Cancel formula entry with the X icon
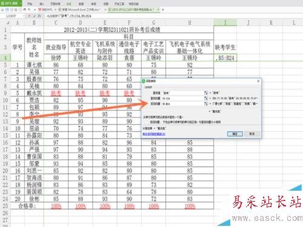The height and width of the screenshot is (227, 303). click(x=30, y=16)
